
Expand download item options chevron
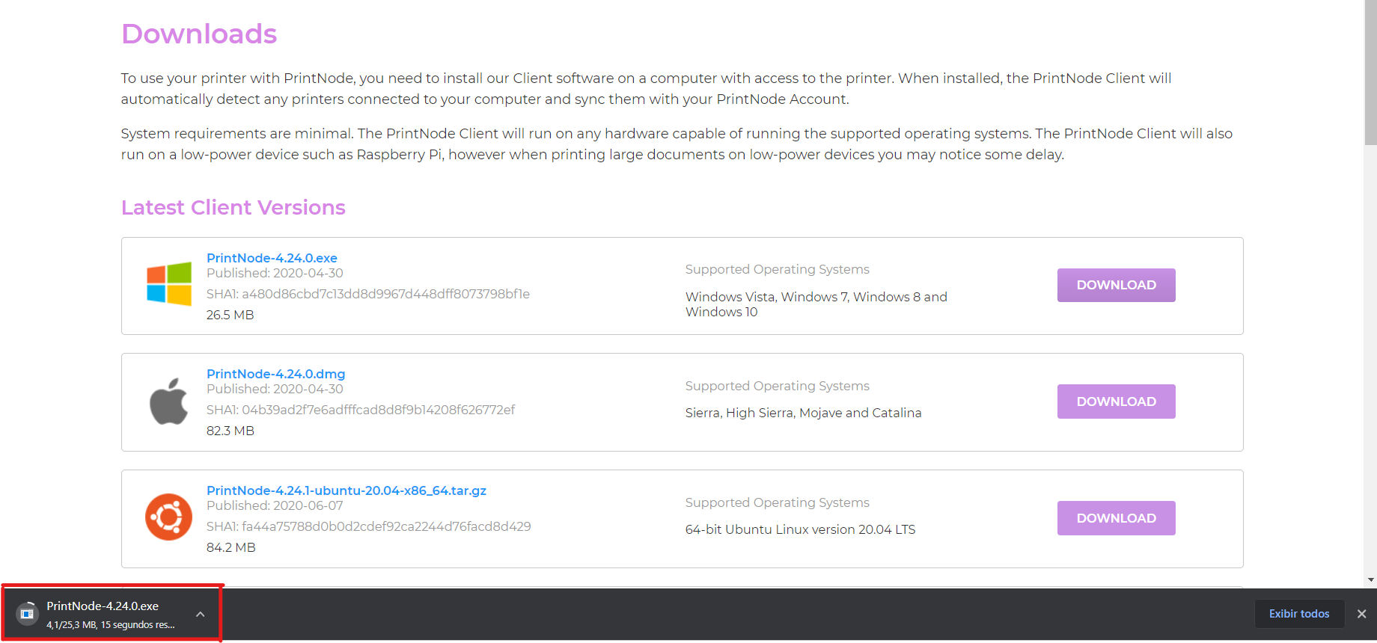[201, 614]
